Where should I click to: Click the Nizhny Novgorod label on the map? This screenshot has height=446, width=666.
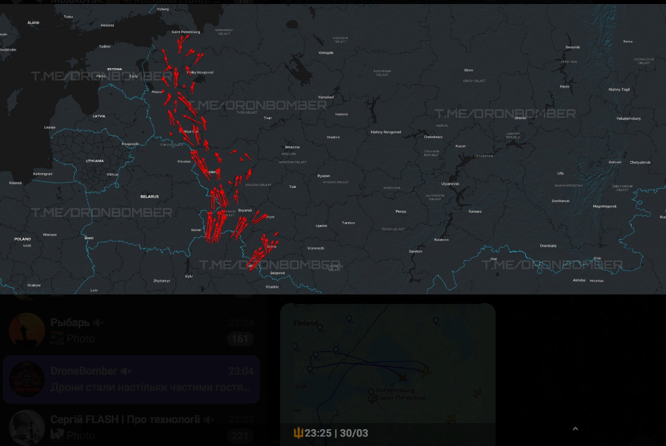[x=385, y=132]
